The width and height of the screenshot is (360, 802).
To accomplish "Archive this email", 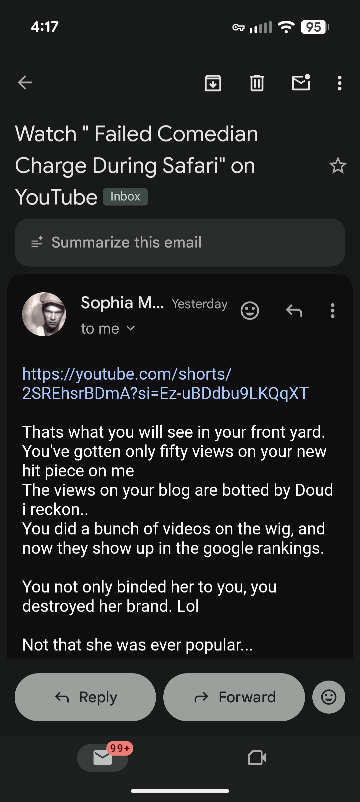I will pyautogui.click(x=213, y=83).
